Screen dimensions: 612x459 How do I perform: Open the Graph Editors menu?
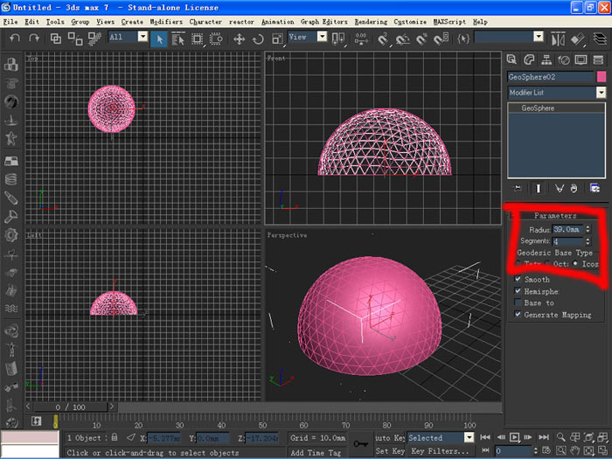click(x=324, y=22)
